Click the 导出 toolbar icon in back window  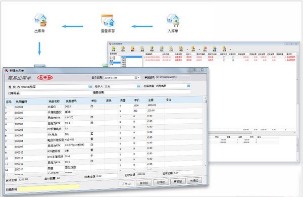[x=162, y=48]
